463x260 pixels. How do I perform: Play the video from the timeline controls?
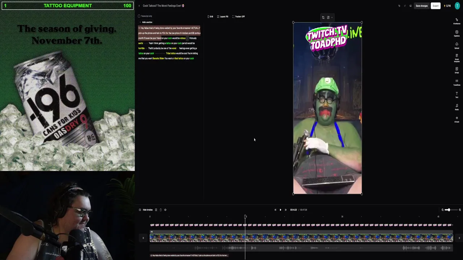click(280, 210)
